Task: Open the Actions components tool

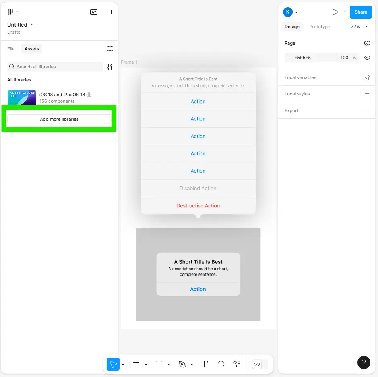Action: (237, 364)
